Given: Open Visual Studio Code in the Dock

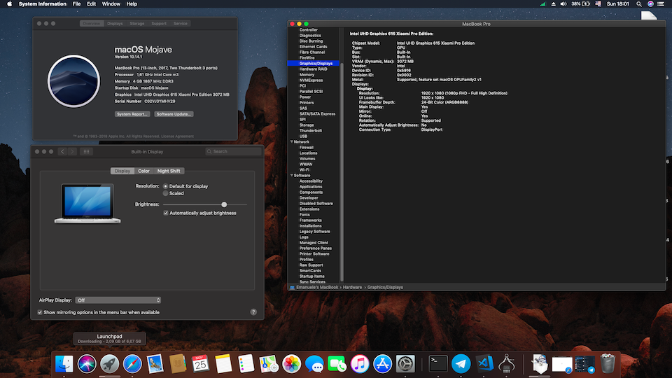Looking at the screenshot, I should click(484, 363).
